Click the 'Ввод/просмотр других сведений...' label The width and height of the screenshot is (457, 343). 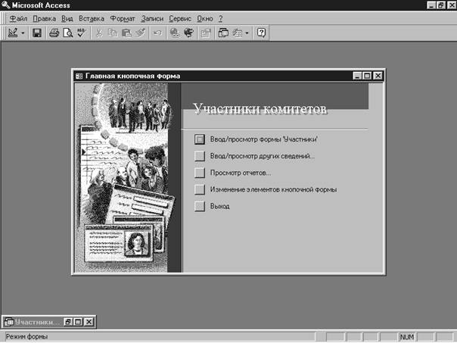point(263,156)
